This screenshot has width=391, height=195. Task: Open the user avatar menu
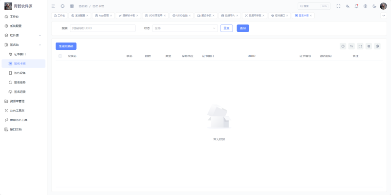point(383,6)
